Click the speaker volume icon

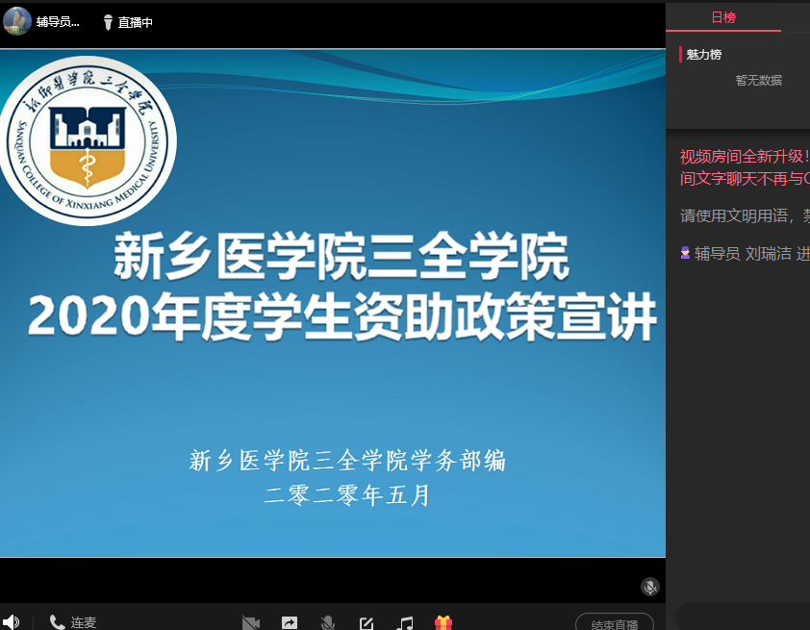coord(11,621)
